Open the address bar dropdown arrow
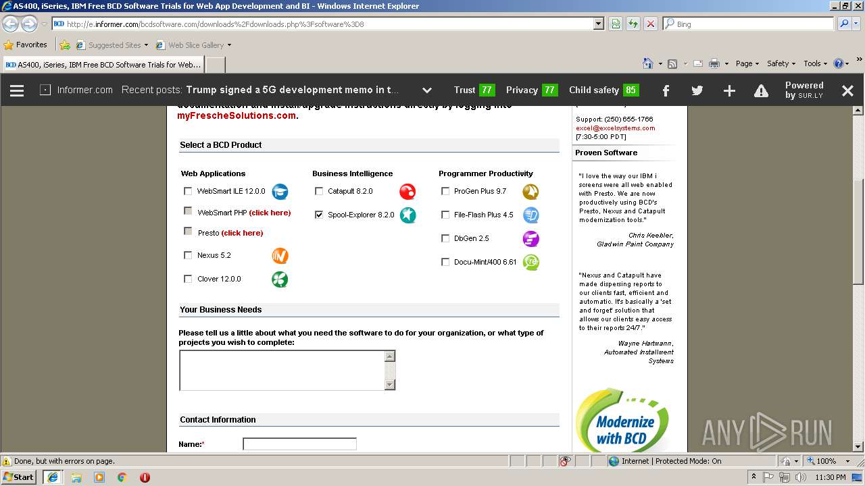This screenshot has height=486, width=865. coord(598,24)
